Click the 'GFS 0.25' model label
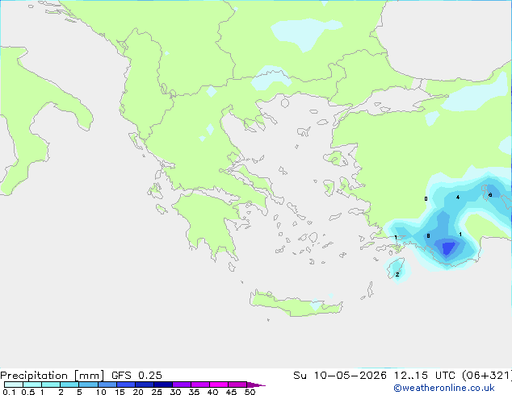 (x=136, y=376)
